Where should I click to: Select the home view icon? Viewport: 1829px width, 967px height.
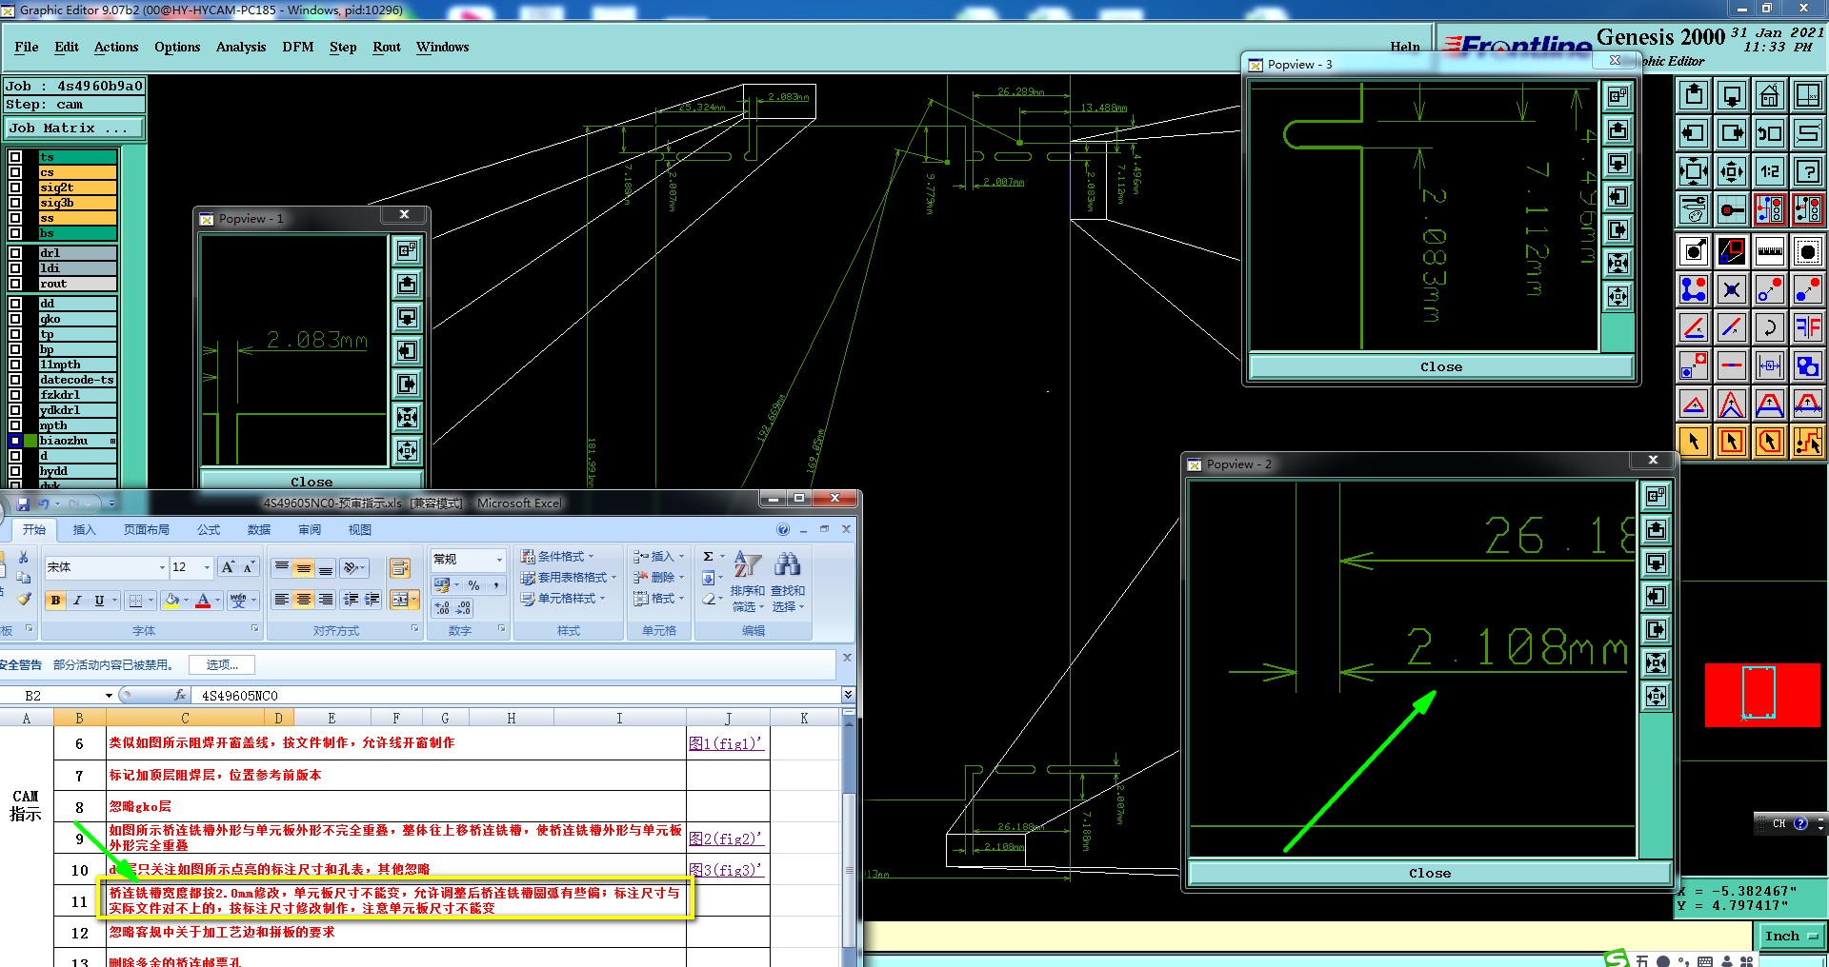[x=1770, y=95]
